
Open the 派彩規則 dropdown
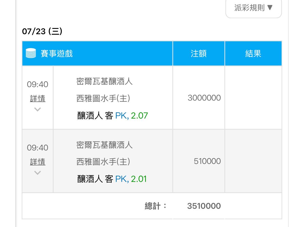click(253, 8)
